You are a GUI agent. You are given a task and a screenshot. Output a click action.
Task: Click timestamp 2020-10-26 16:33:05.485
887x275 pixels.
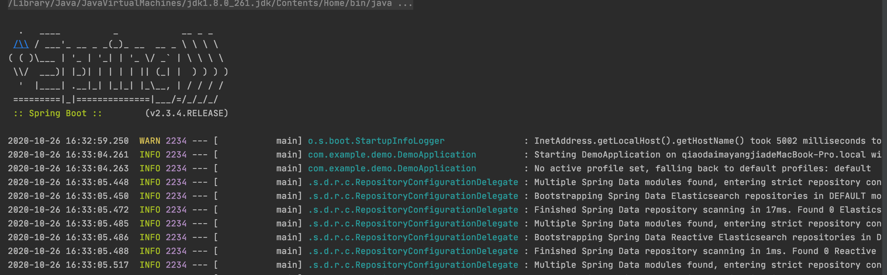(x=68, y=223)
